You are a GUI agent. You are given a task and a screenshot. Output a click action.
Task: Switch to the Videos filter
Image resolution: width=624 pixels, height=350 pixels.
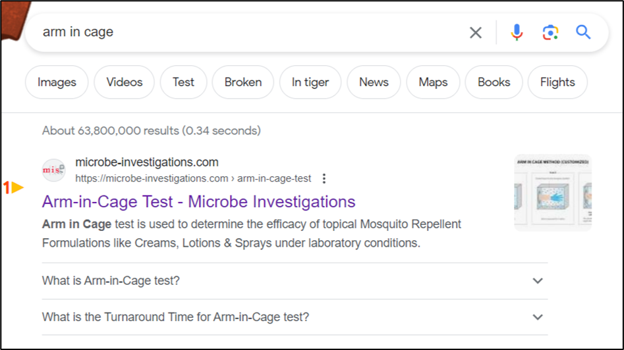pyautogui.click(x=124, y=82)
